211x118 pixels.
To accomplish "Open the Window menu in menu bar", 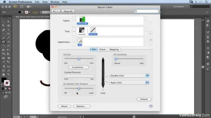I will pyautogui.click(x=55, y=2).
